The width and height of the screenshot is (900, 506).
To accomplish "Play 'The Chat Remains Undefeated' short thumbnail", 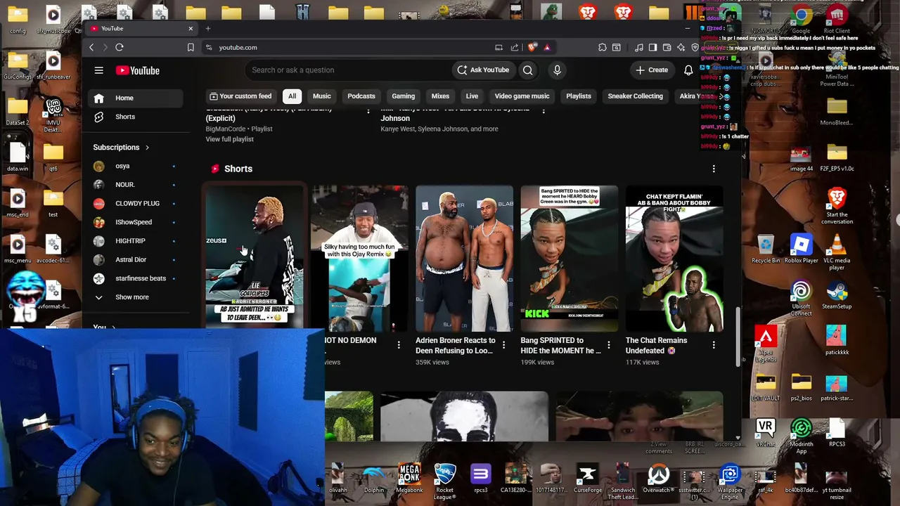I will tap(674, 258).
